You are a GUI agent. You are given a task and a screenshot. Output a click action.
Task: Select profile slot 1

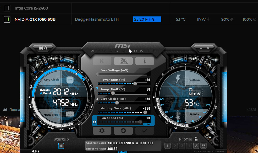pyautogui.click(x=167, y=146)
